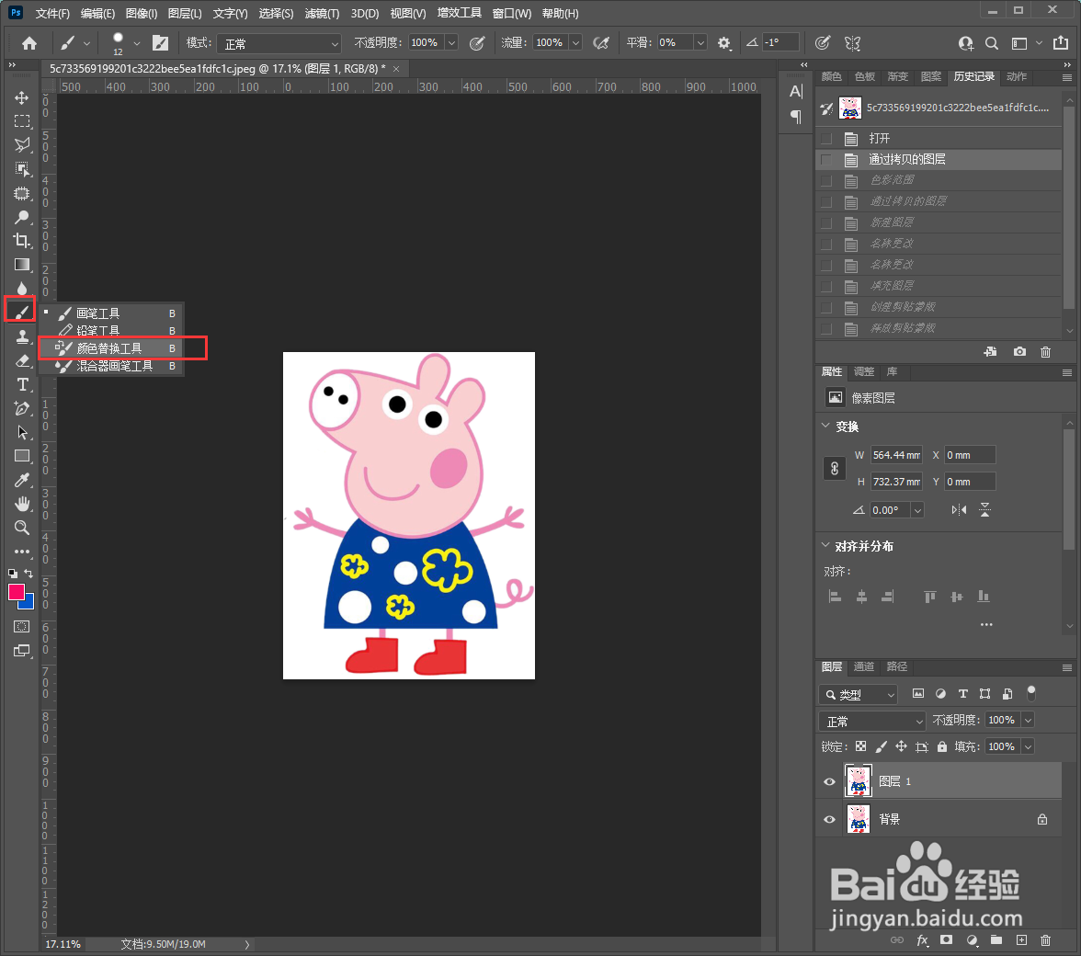Viewport: 1081px width, 956px height.
Task: Click history snapshot thumbnail at top
Action: point(850,108)
